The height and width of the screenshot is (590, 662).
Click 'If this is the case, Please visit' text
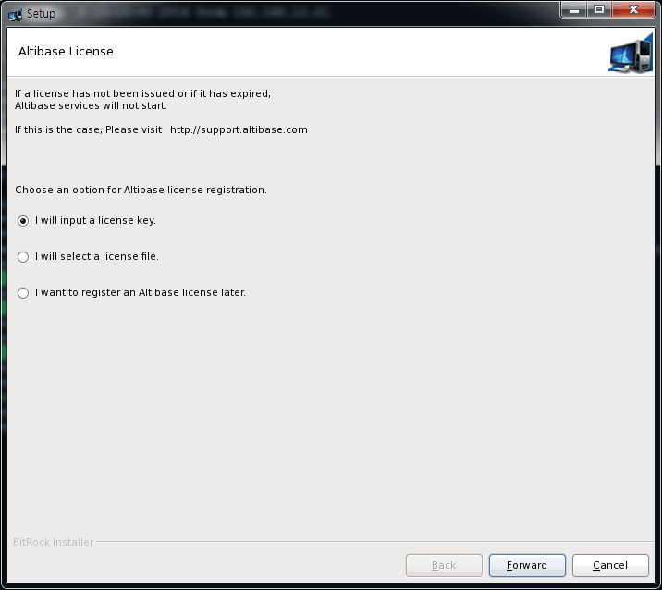(x=89, y=130)
